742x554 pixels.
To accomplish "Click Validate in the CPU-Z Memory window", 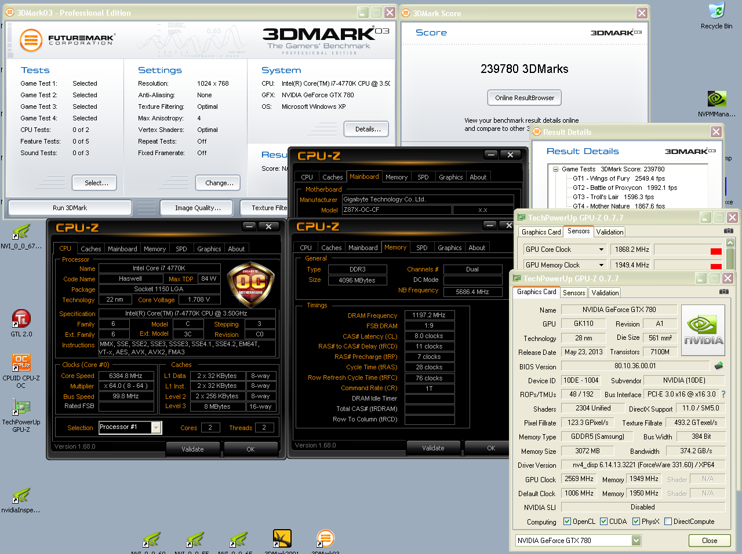I will click(x=433, y=448).
